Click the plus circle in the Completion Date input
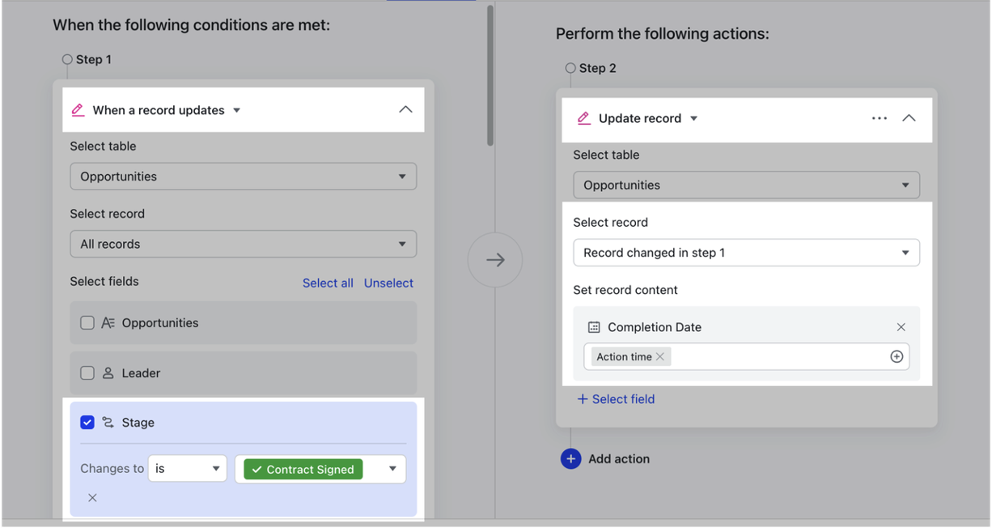The width and height of the screenshot is (992, 528). 897,356
